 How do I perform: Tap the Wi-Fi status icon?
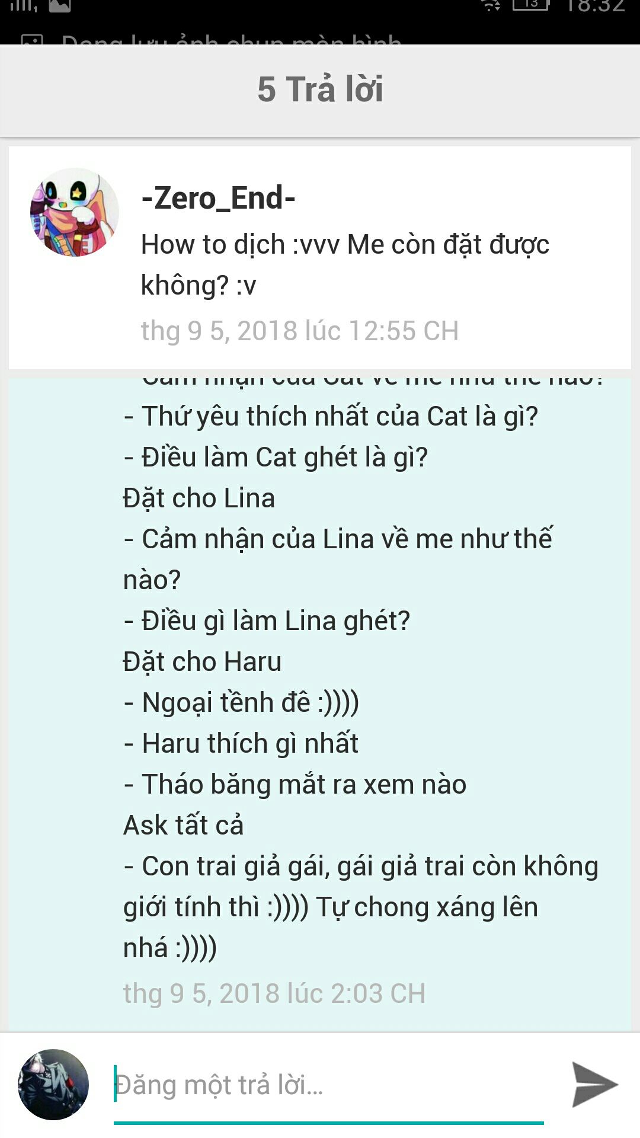tap(490, 6)
